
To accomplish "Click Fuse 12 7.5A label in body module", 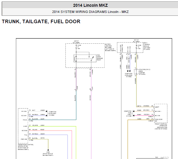I will [139, 47].
